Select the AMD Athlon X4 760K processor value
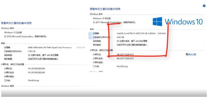 pos(50,47)
